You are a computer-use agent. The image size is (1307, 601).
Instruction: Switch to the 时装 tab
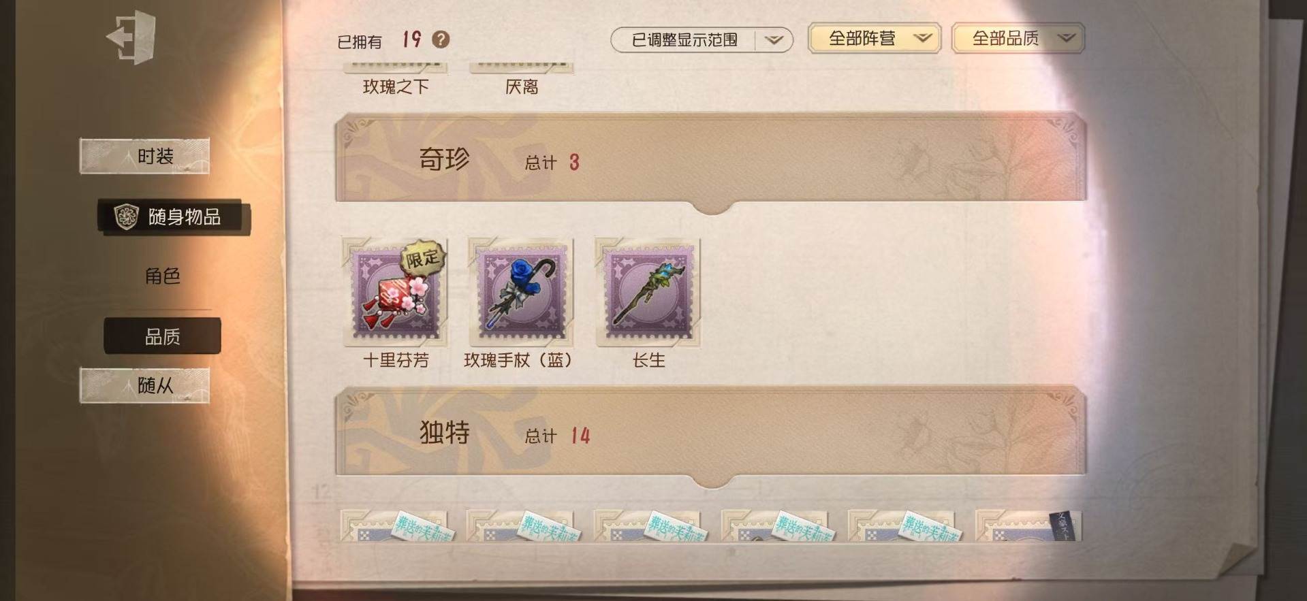144,157
